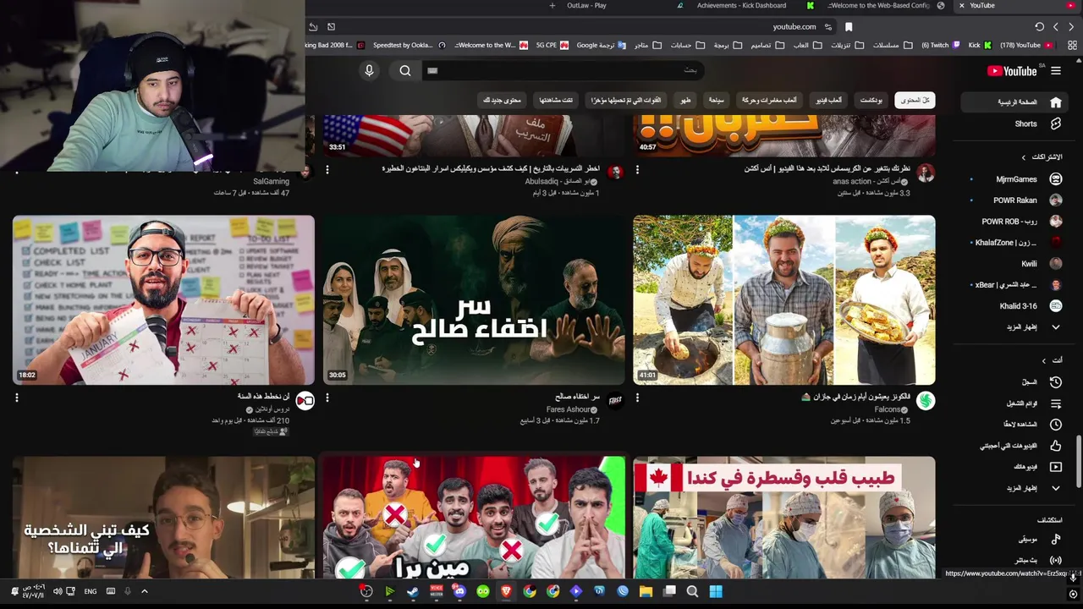Screen dimensions: 1083x609
Task: Open Playlists (قوائم التشغيل) in sidebar
Action: pos(1015,403)
